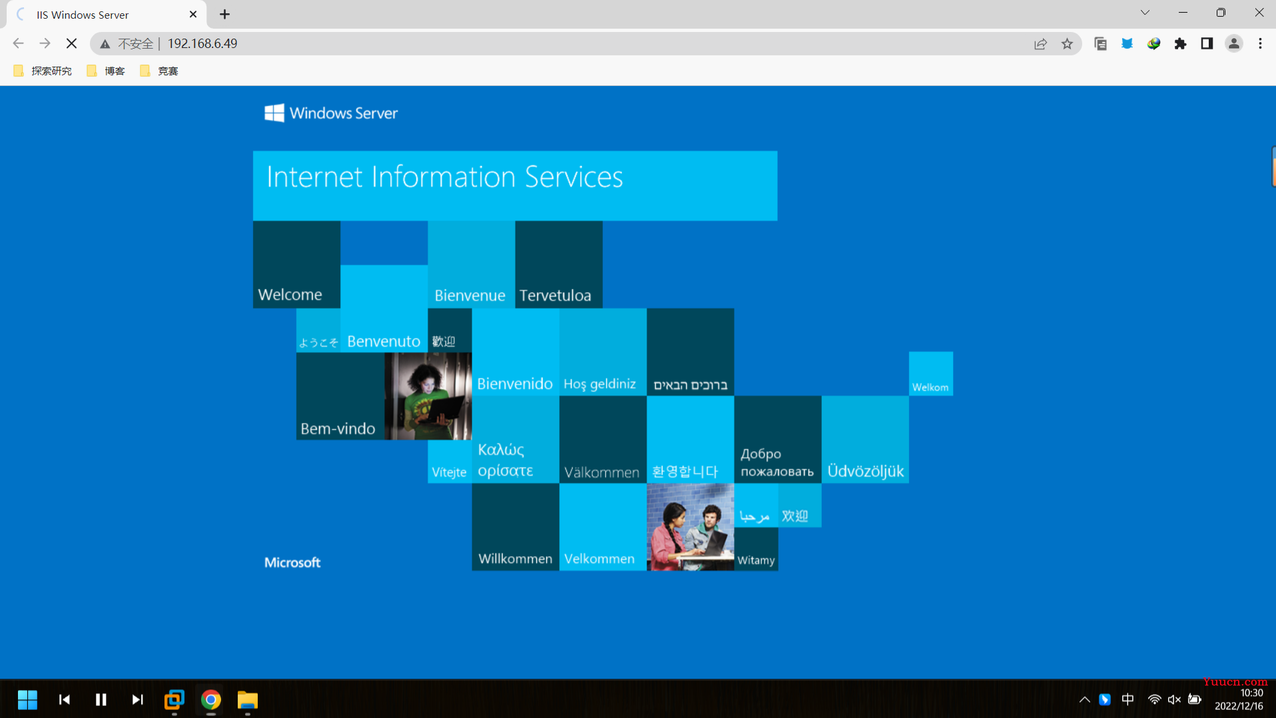Image resolution: width=1276 pixels, height=718 pixels.
Task: Click the 환영합니다 tile
Action: click(x=690, y=440)
